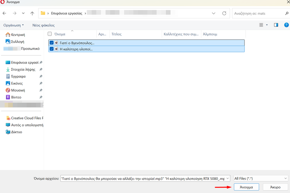Click the pin icon beside Βίντεο

(41, 97)
